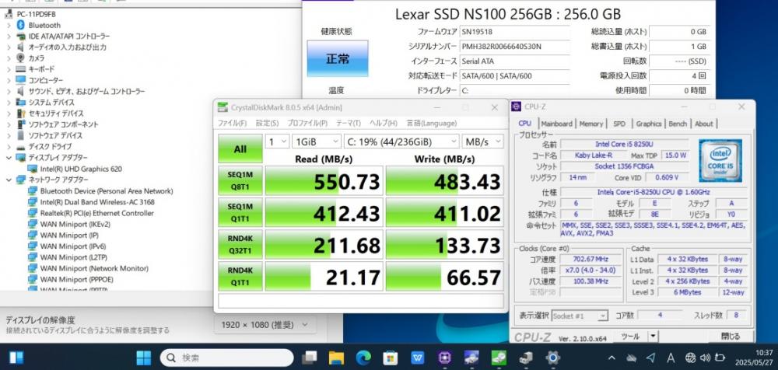The height and width of the screenshot is (370, 778).
Task: Run the RND4K Q1T1 test
Action: pyautogui.click(x=240, y=276)
